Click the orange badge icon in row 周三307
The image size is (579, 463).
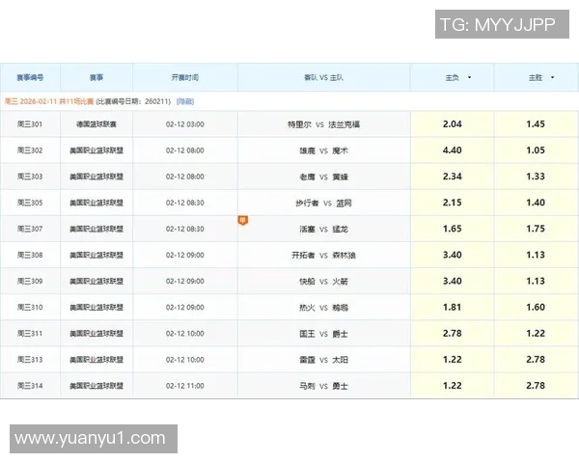coord(242,220)
